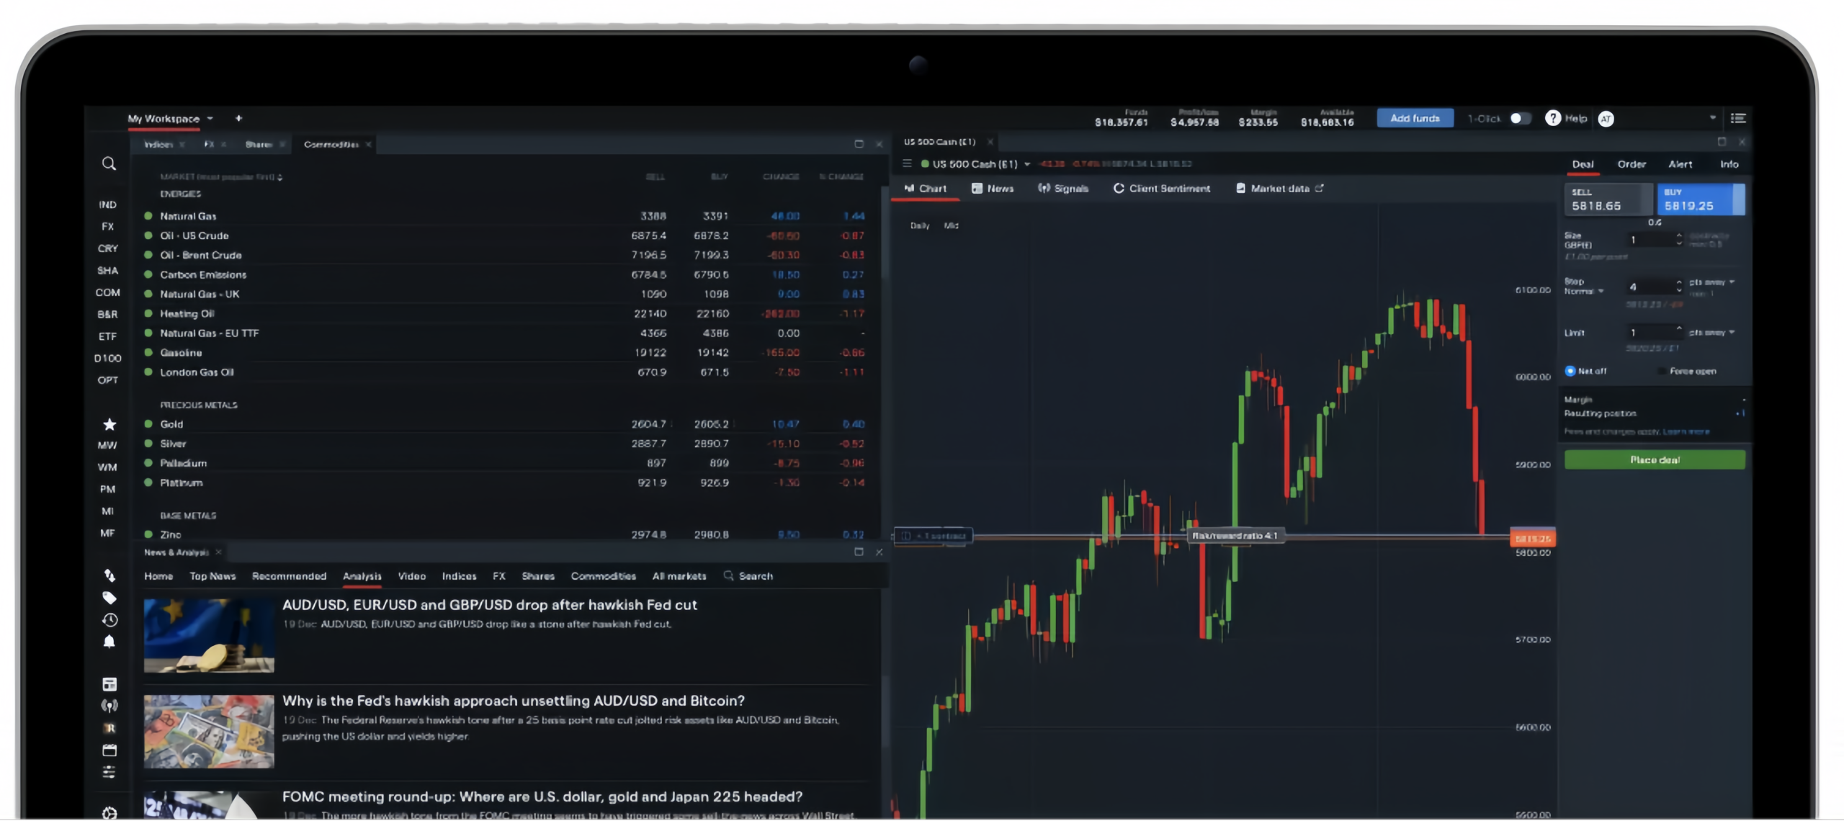Screen dimensions: 1844x821
Task: Close the FX watchlist tab
Action: coord(224,144)
